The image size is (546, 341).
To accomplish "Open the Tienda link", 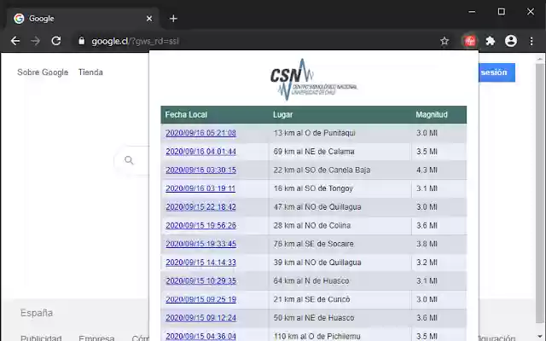I will [90, 72].
